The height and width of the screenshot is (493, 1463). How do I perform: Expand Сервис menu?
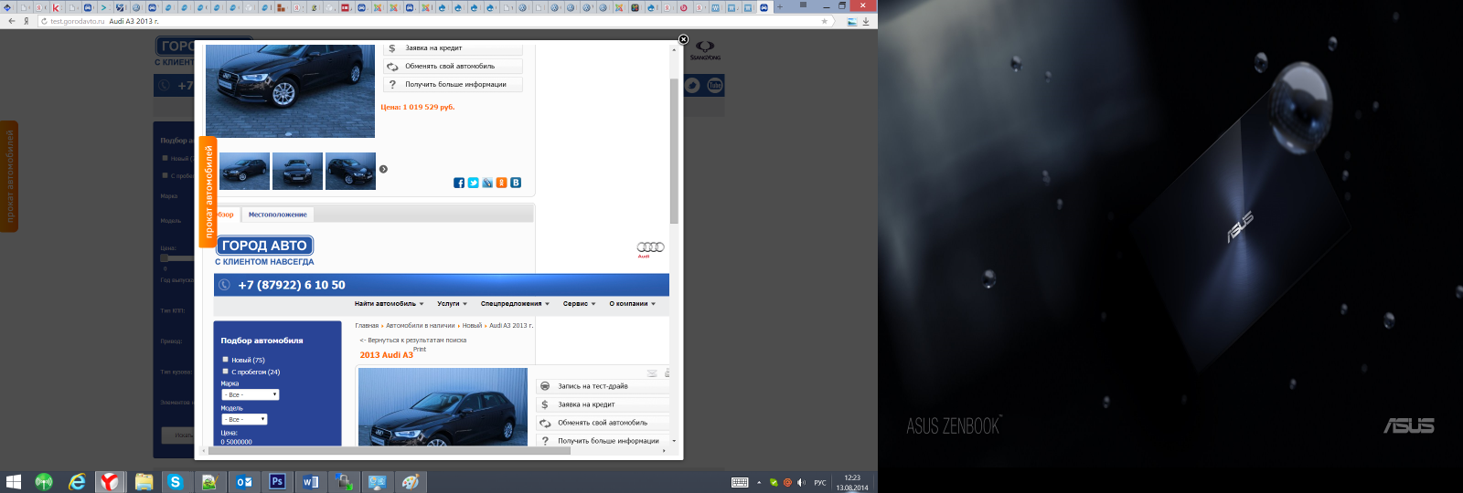pos(579,304)
